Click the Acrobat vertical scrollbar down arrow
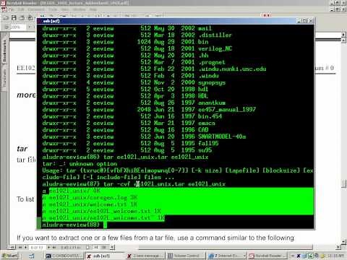This screenshot has width=347, height=260. 344,241
